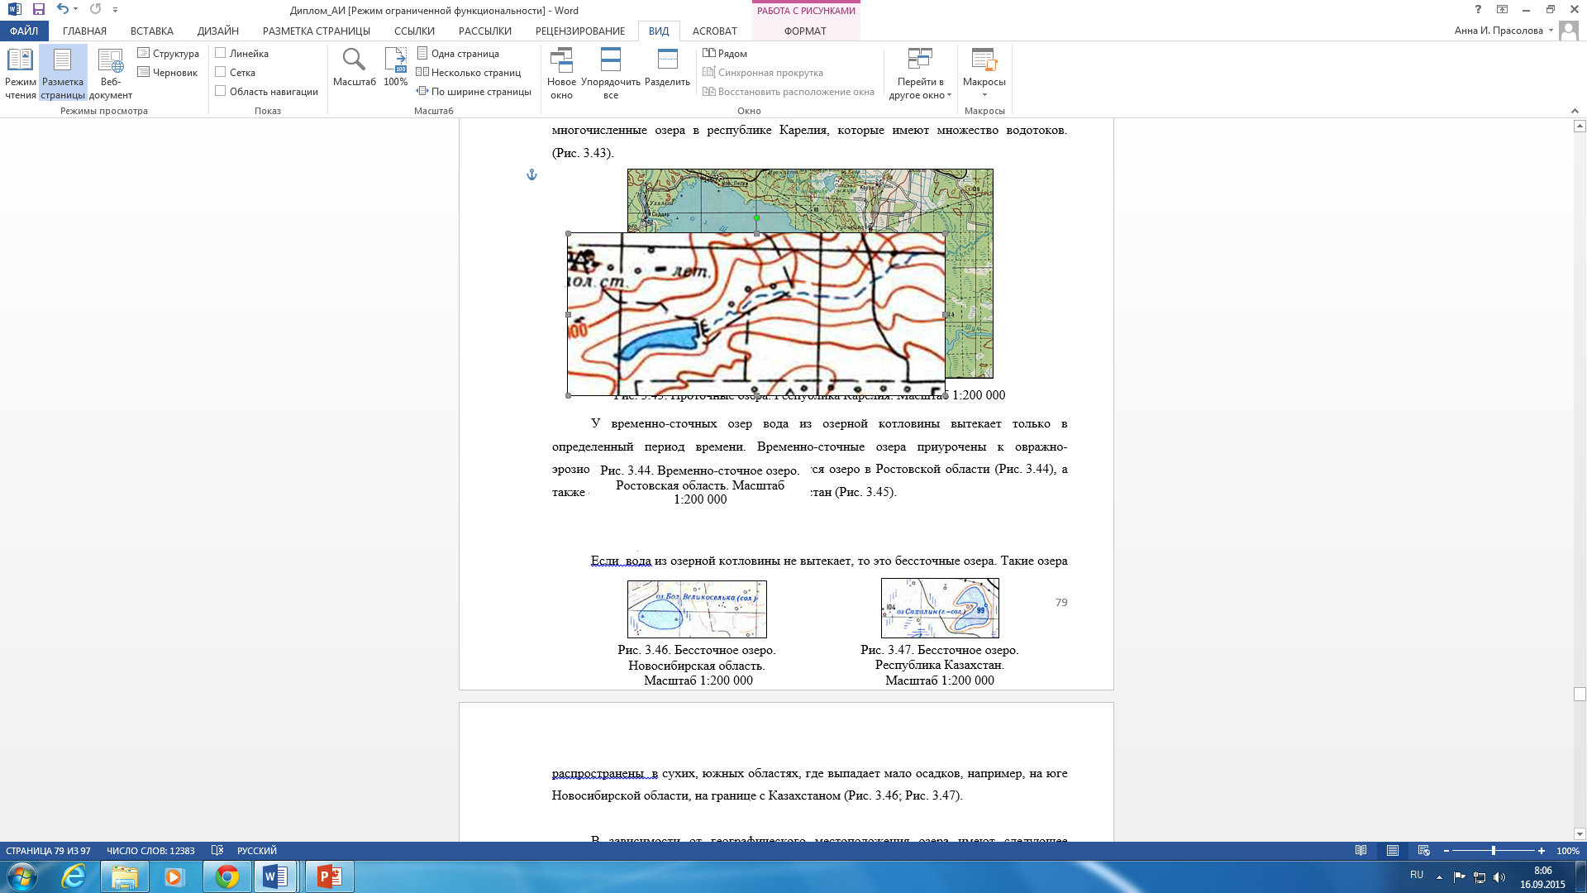View windows side by side (Рядом)
The width and height of the screenshot is (1587, 893).
(725, 54)
